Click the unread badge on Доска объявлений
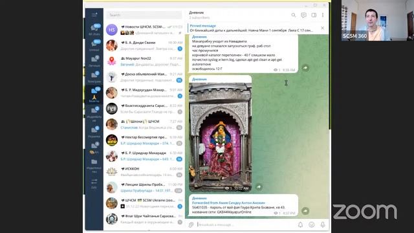This screenshot has width=414, height=233. click(179, 80)
